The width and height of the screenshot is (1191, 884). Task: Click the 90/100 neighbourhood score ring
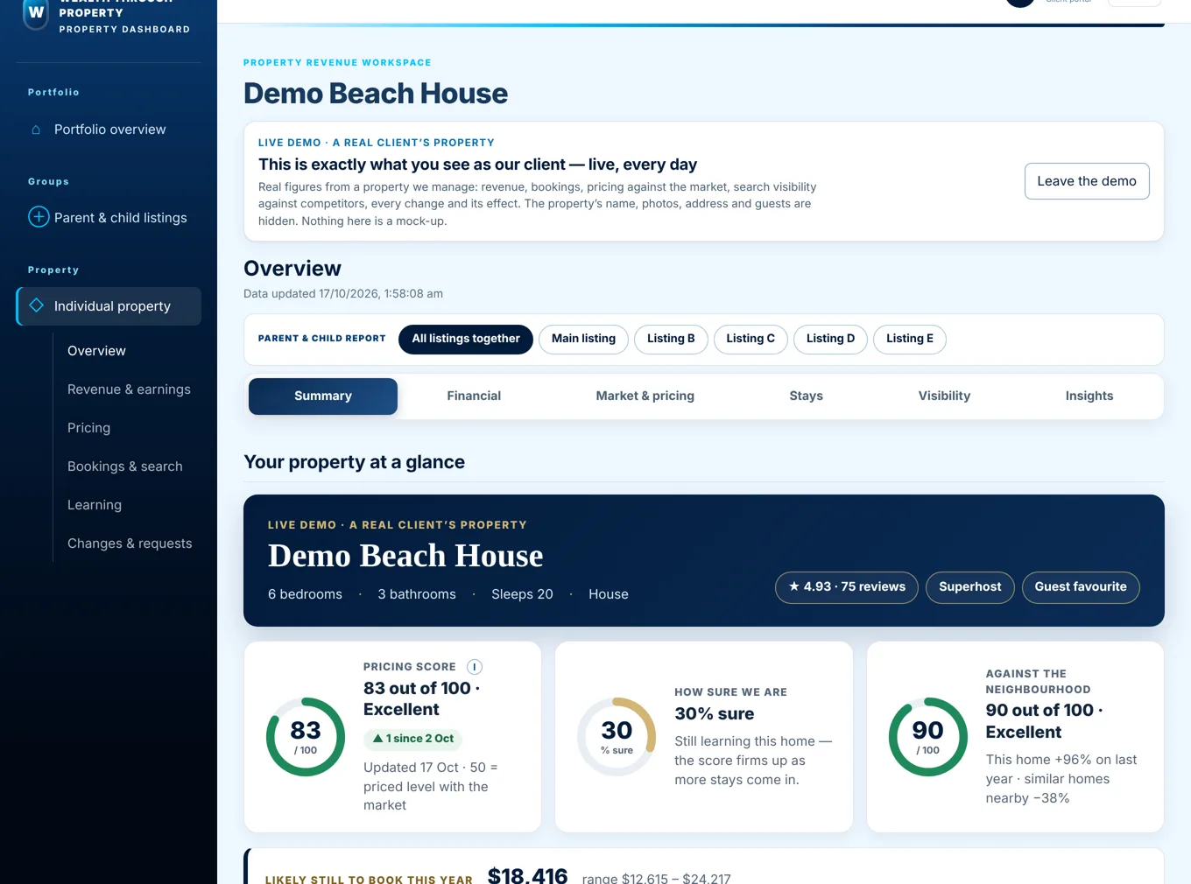point(928,737)
